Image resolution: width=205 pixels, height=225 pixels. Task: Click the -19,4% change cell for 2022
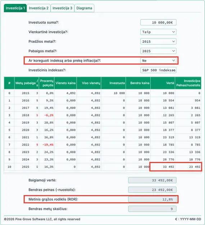click(47, 145)
